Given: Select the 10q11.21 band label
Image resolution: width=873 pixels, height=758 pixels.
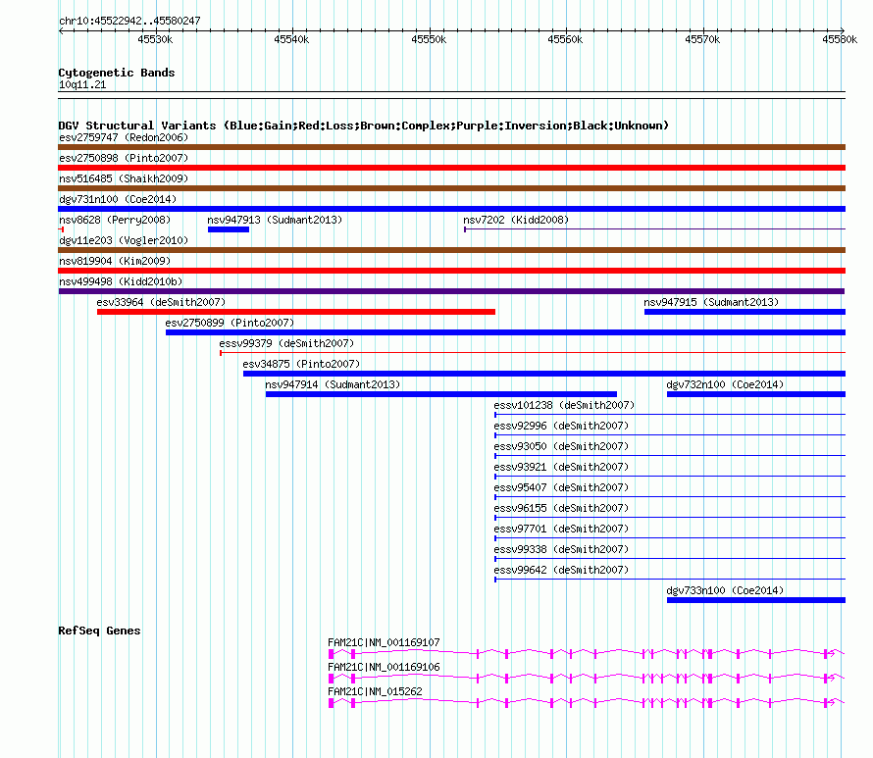Looking at the screenshot, I should tap(82, 84).
